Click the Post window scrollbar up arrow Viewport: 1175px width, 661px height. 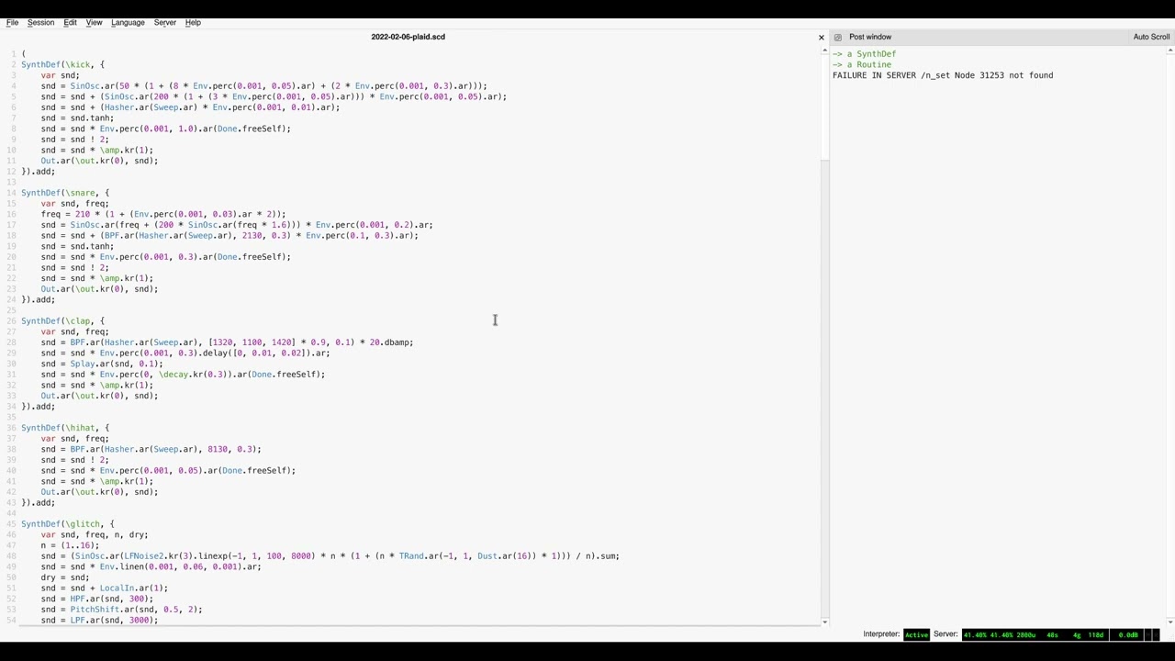[1170, 51]
